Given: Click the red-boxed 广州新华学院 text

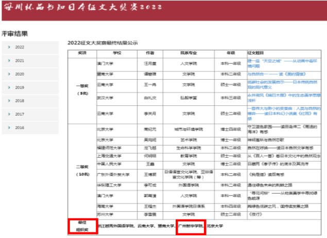Looking at the screenshot, I should point(190,225).
